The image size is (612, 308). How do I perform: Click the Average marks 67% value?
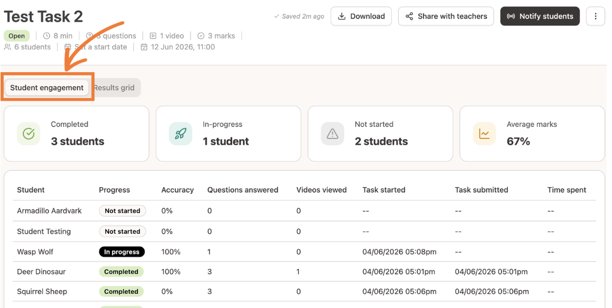pyautogui.click(x=518, y=141)
